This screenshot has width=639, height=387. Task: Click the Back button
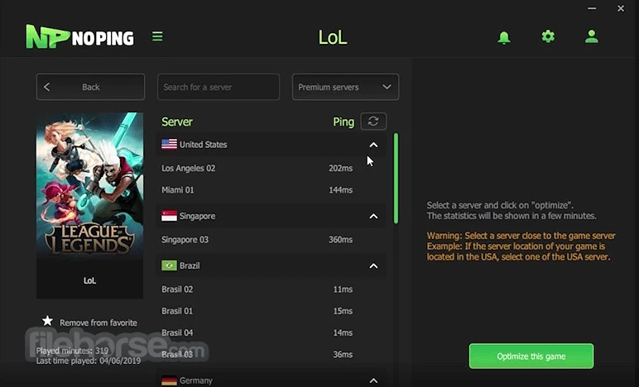90,87
